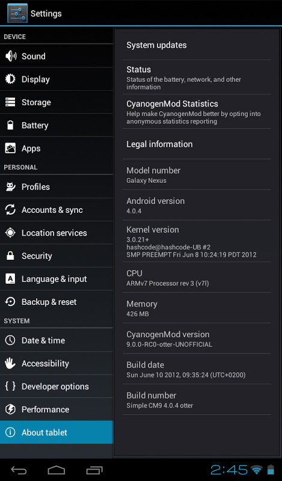The width and height of the screenshot is (282, 481).
Task: Tap the Accounts & sync arrows icon
Action: [10, 210]
